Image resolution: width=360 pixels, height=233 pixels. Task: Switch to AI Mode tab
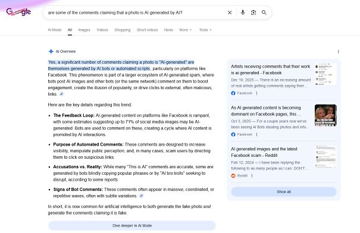tap(55, 30)
